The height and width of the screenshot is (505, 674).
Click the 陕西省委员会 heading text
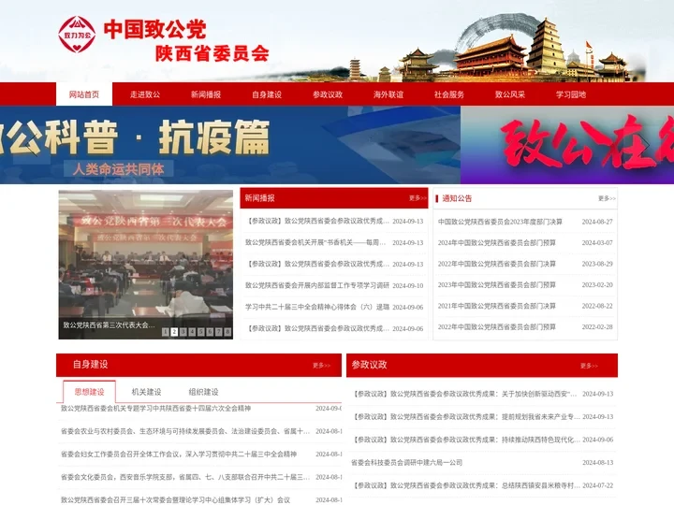(x=212, y=53)
